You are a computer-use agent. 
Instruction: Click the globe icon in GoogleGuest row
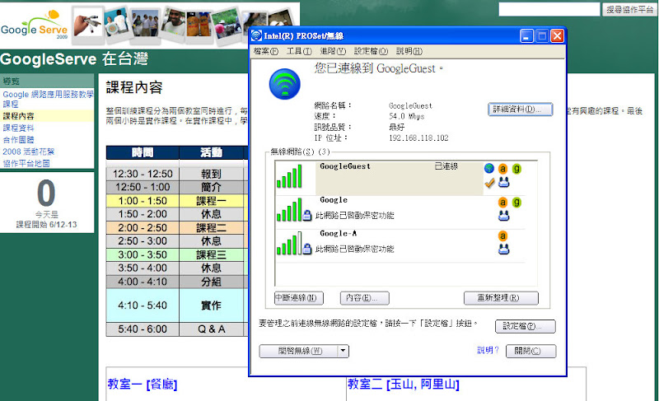point(488,168)
